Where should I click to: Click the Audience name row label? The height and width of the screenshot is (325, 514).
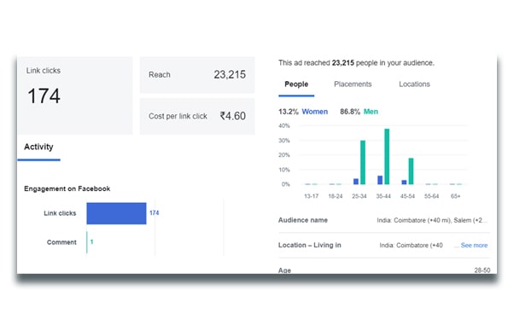pos(303,220)
